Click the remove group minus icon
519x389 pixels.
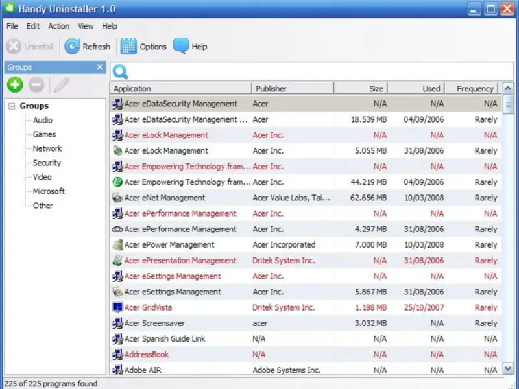tap(36, 85)
